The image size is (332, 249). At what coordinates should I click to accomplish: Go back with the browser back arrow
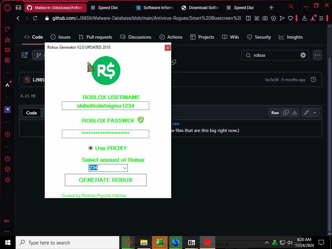click(x=18, y=18)
